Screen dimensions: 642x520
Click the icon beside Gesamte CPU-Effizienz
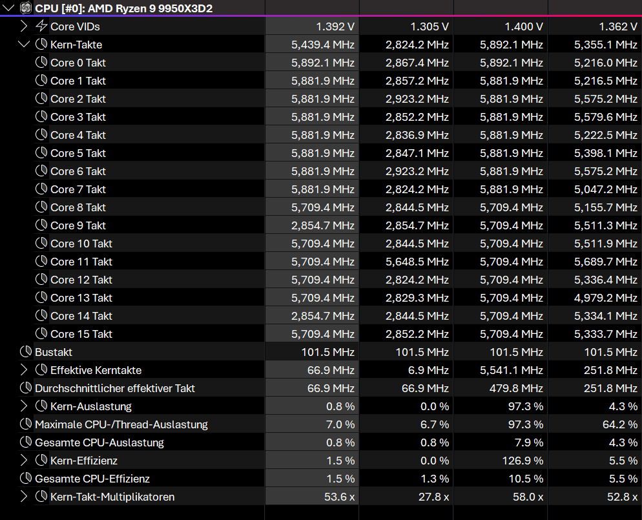26,478
